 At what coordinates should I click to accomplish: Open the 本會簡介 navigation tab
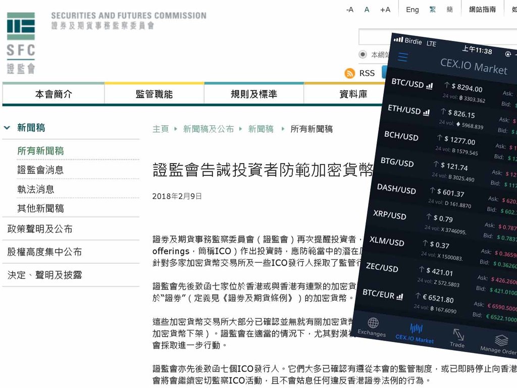54,94
